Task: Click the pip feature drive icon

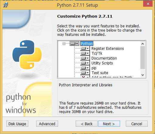Action: 85,68
